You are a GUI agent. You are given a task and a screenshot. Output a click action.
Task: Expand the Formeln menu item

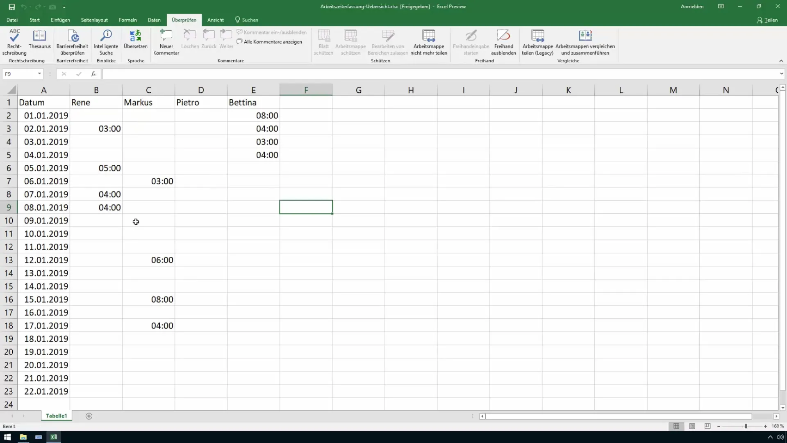(x=128, y=20)
